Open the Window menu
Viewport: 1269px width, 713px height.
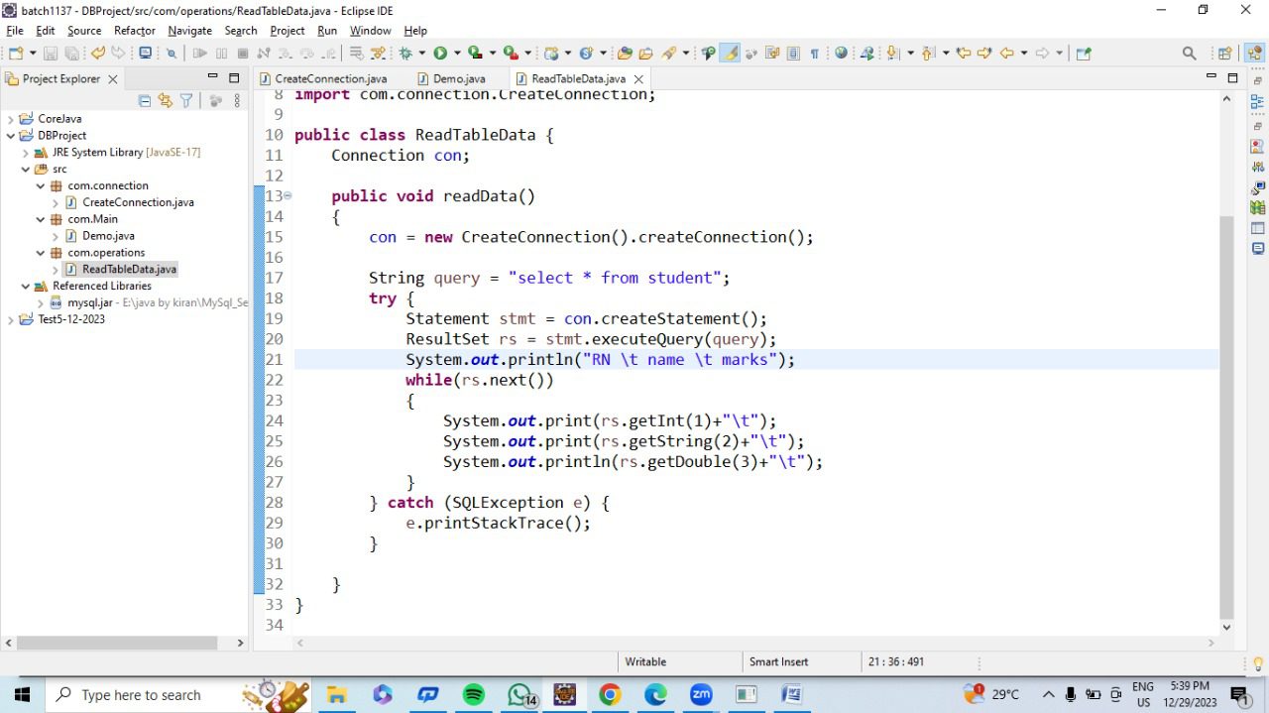(x=370, y=31)
